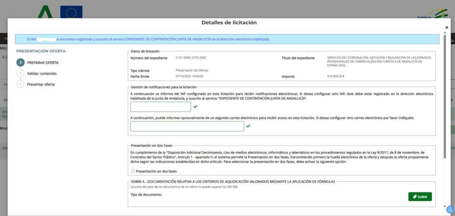
Task: Click the Presentación de Ofertas trámite value
Action: pos(192,71)
